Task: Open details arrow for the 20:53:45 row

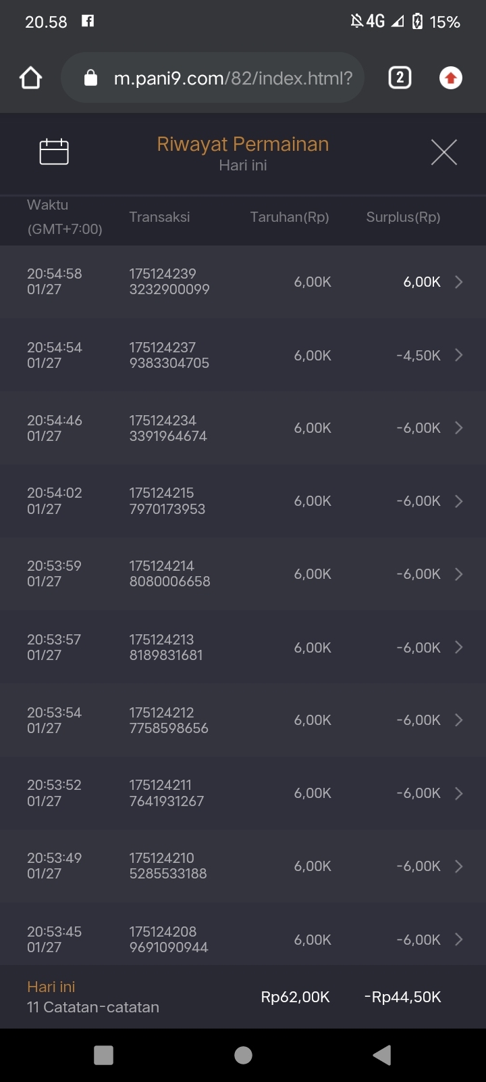Action: [459, 939]
